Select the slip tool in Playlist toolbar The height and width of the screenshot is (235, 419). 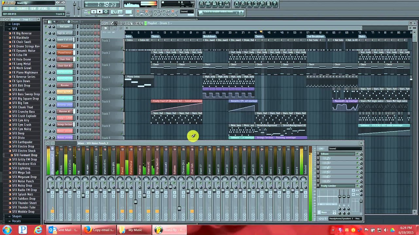[x=127, y=23]
